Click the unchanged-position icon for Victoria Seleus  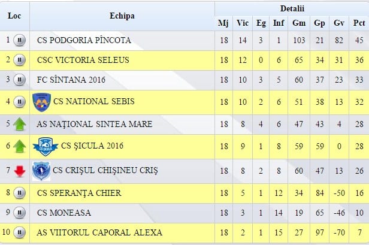click(20, 60)
